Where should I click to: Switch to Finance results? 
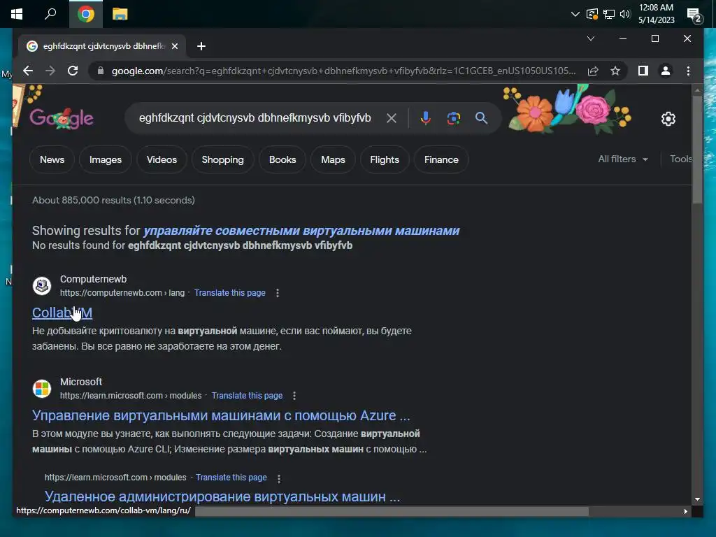click(441, 159)
